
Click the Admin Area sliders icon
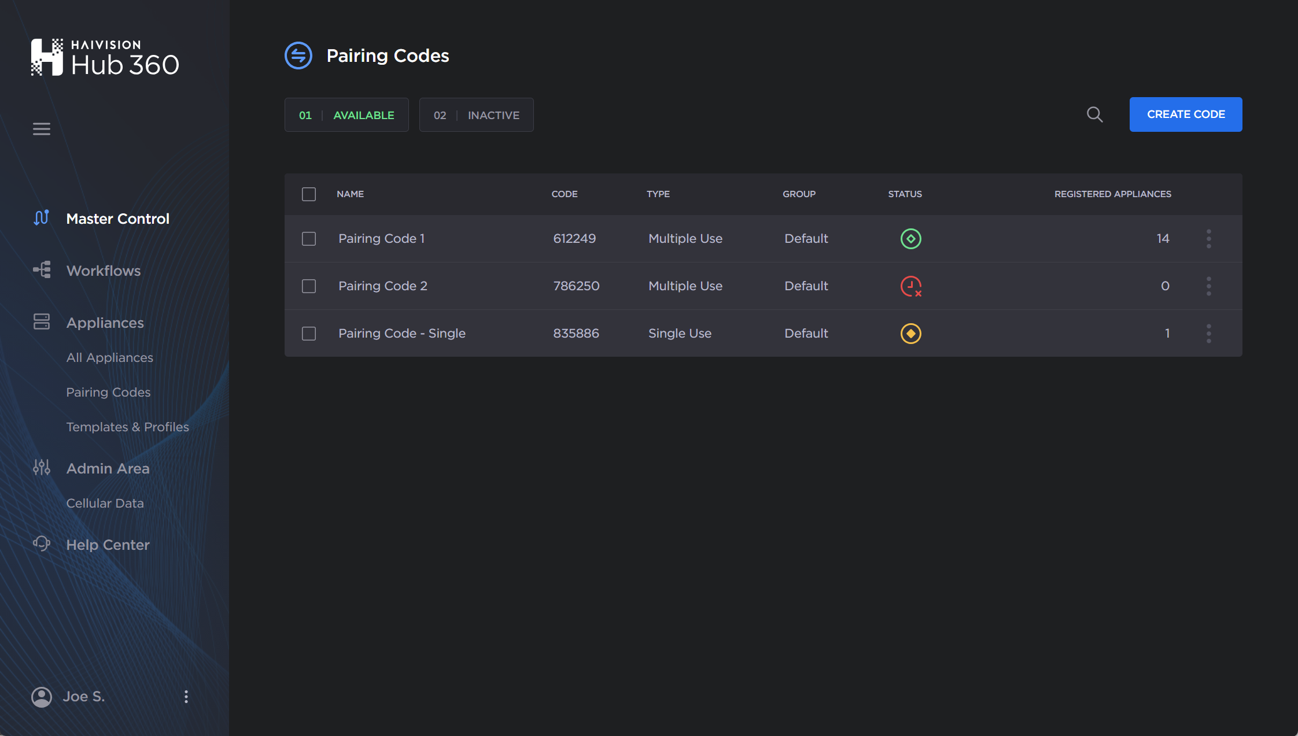(x=41, y=467)
